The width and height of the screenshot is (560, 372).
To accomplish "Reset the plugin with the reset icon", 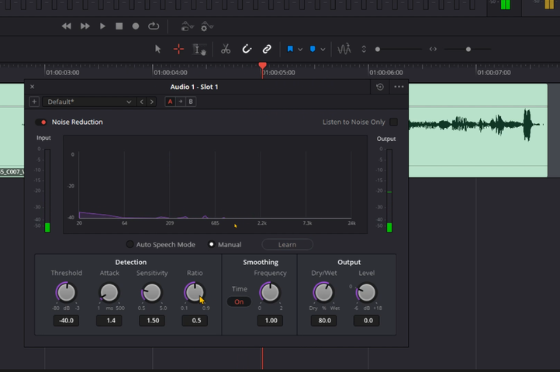I will tap(380, 87).
